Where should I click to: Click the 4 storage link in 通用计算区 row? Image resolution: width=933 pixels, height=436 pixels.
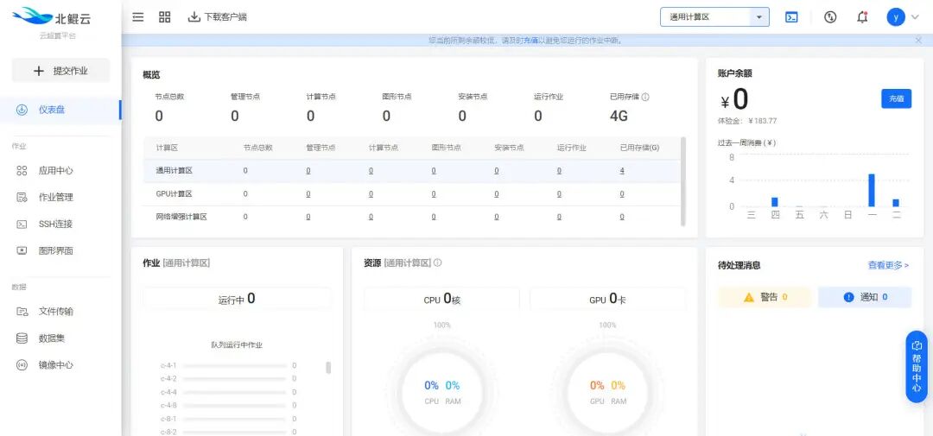click(x=622, y=171)
